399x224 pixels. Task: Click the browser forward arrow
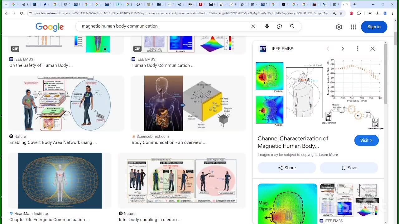click(x=14, y=13)
